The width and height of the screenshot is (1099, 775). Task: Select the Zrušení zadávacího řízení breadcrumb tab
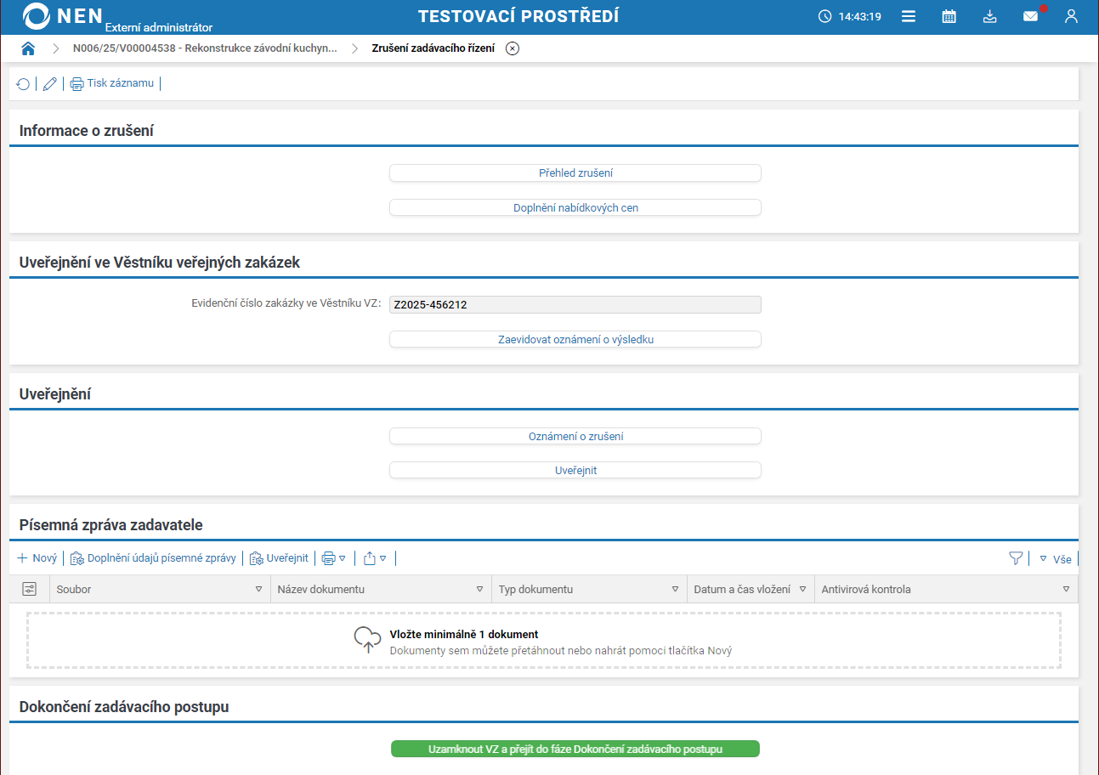(x=433, y=48)
